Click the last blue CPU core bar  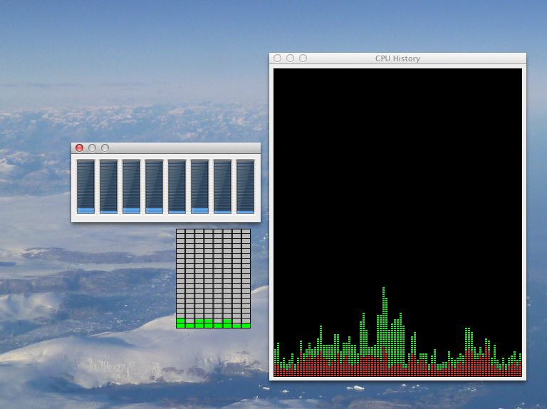(x=245, y=187)
